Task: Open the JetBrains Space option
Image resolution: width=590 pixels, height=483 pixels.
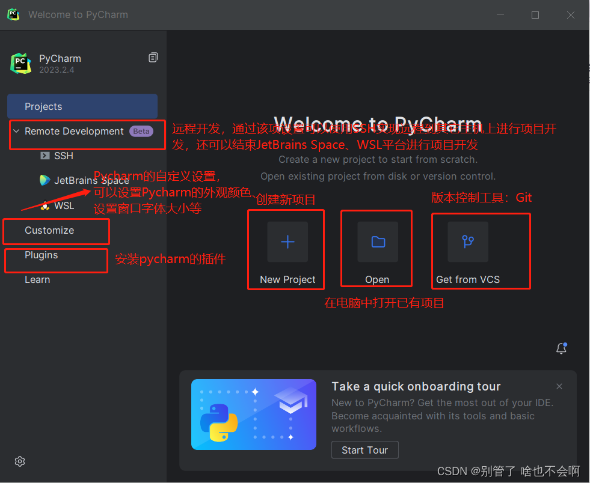Action: (91, 180)
